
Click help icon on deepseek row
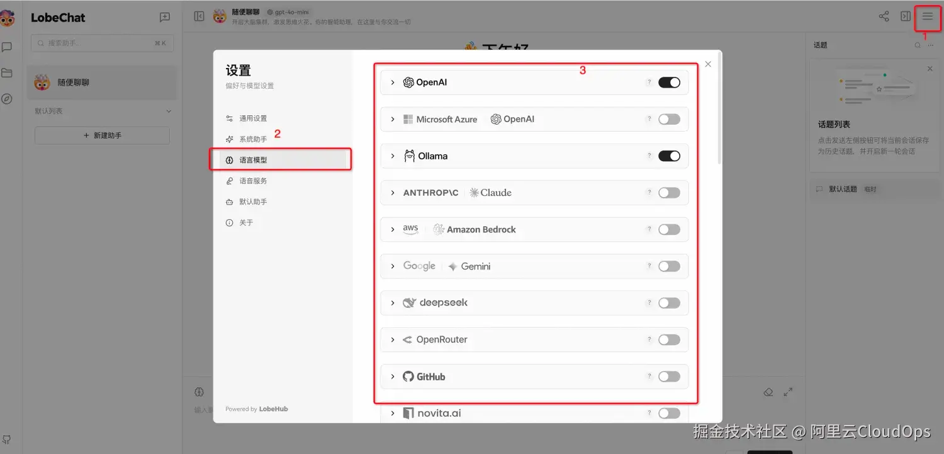click(x=649, y=303)
